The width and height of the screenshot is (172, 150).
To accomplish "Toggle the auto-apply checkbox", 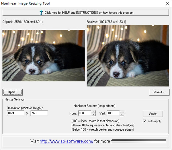I will [x=144, y=121].
